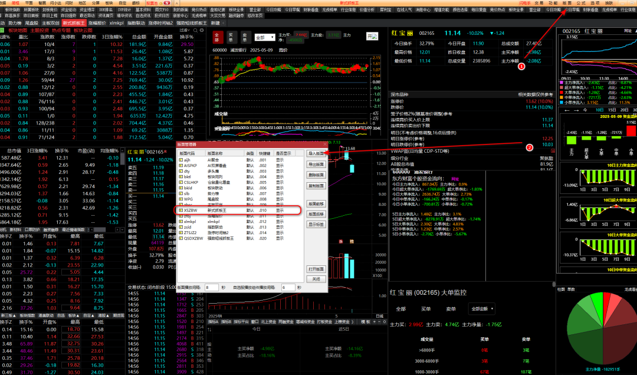Viewport: 637px width, 375px height.
Task: Select 买单 filter in main-force chart panel
Action: coord(231,37)
